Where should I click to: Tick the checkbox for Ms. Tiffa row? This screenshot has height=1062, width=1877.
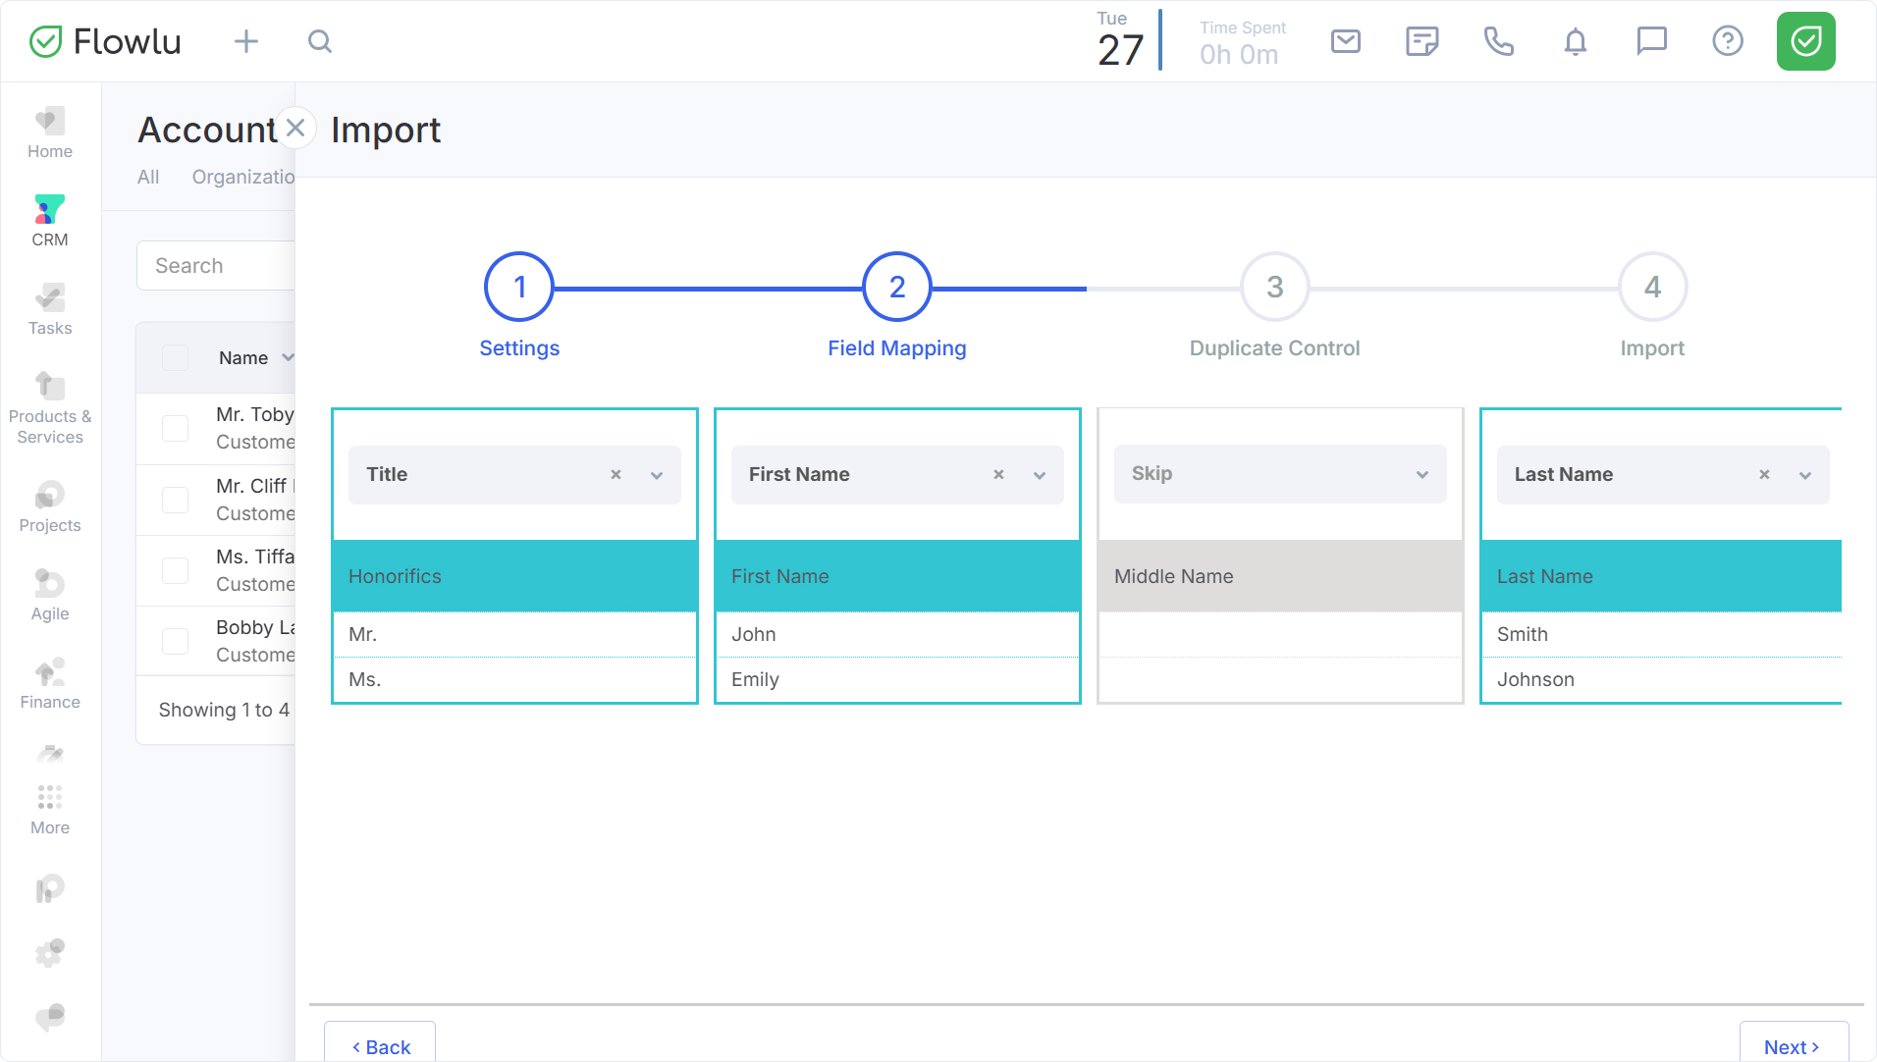tap(176, 570)
